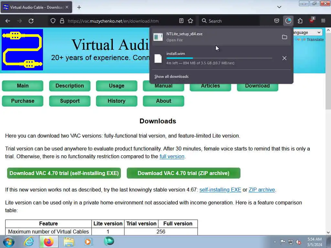Reload the current page
The width and height of the screenshot is (331, 248).
coord(31,21)
